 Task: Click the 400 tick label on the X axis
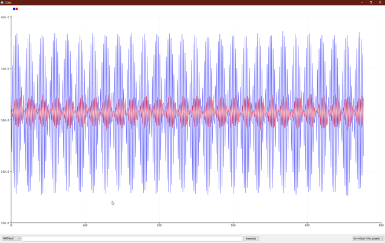[x=307, y=225]
